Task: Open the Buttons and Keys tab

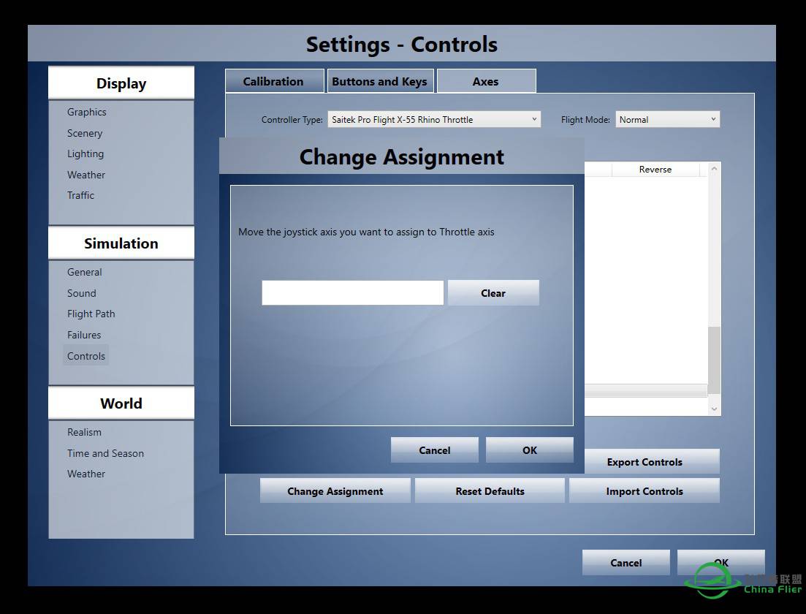Action: (x=380, y=81)
